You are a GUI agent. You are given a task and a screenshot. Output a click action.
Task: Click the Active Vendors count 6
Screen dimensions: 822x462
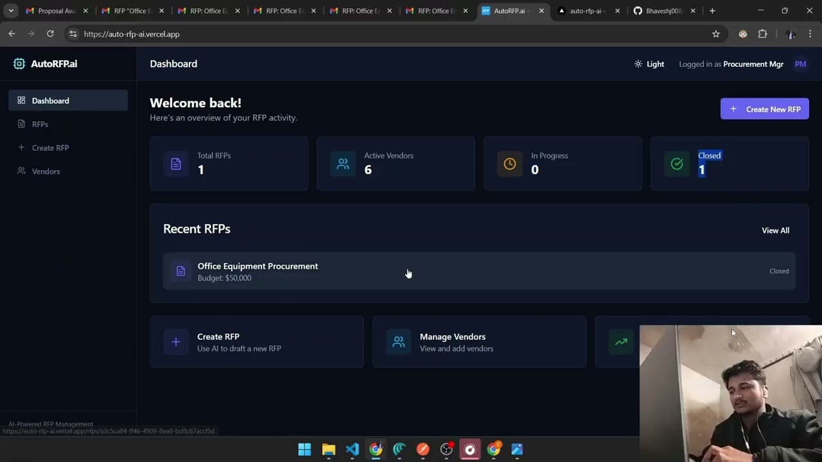(368, 170)
